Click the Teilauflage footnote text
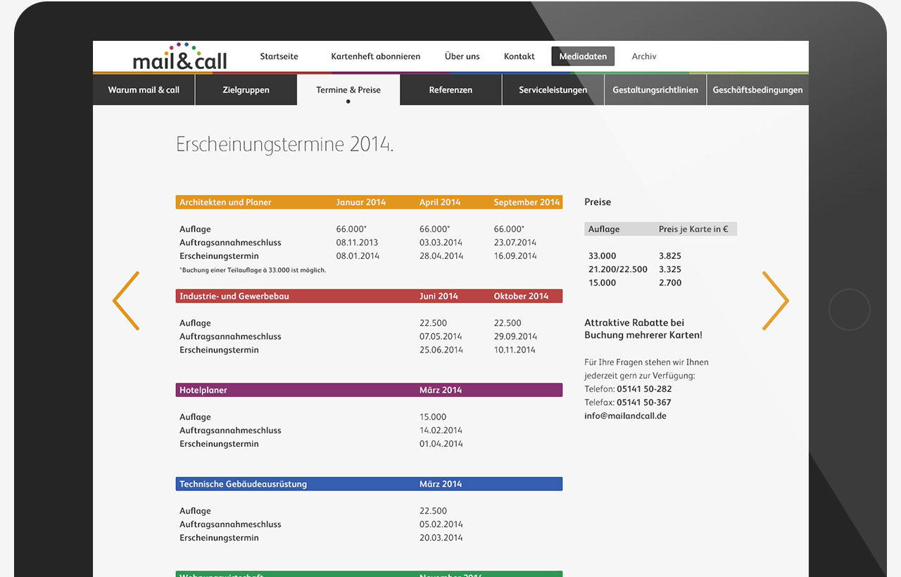The image size is (901, 577). click(253, 270)
